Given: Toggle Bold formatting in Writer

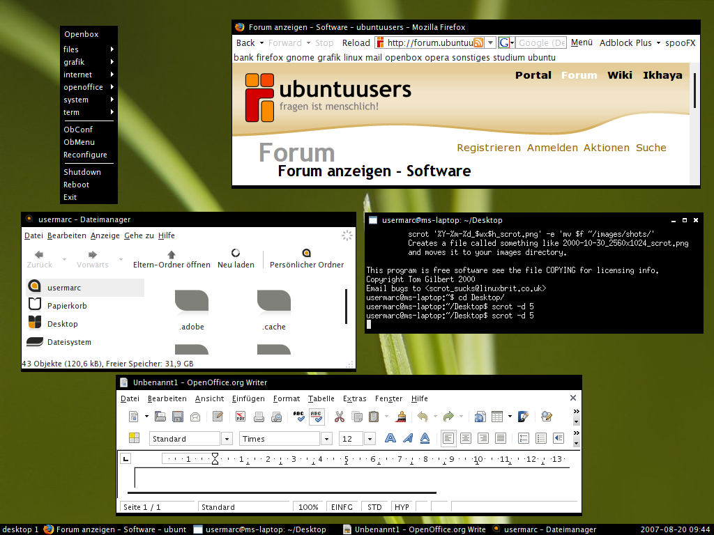Looking at the screenshot, I should pyautogui.click(x=390, y=438).
